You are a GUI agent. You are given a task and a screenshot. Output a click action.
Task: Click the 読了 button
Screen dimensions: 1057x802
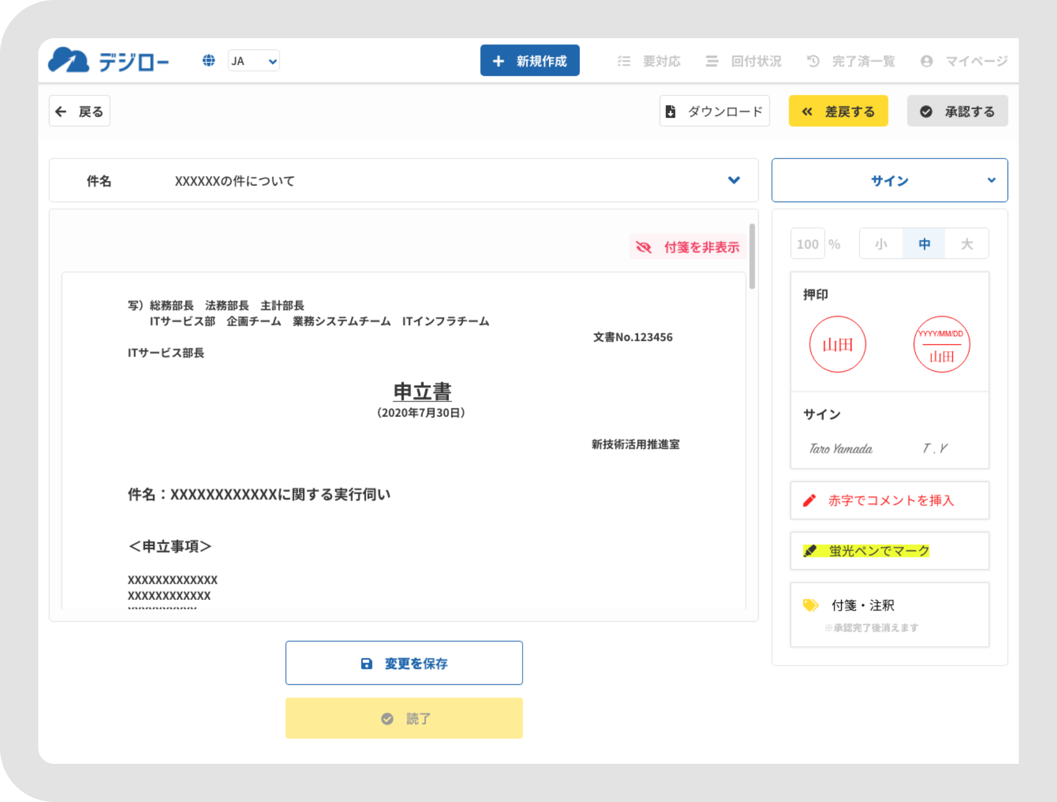pos(404,718)
